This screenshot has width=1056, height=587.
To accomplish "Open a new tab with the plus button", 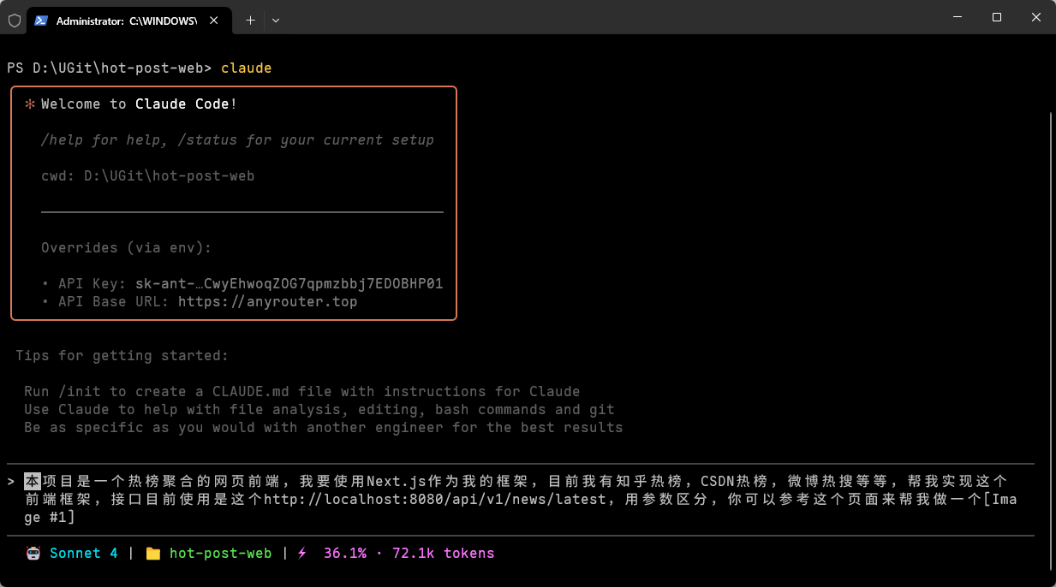I will click(250, 21).
